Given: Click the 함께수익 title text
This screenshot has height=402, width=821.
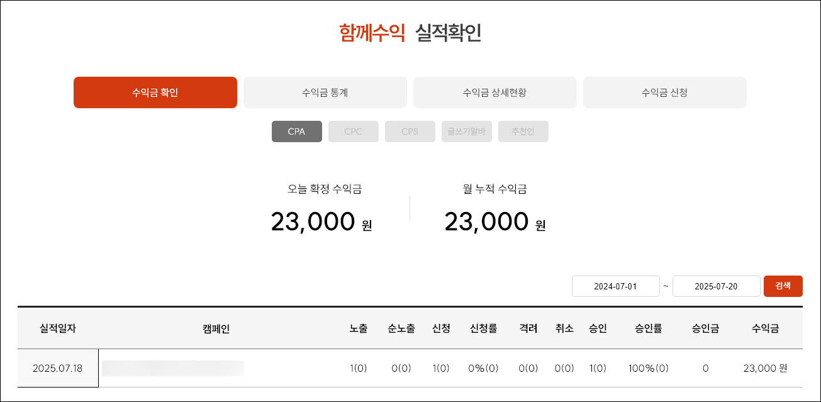Looking at the screenshot, I should (372, 33).
